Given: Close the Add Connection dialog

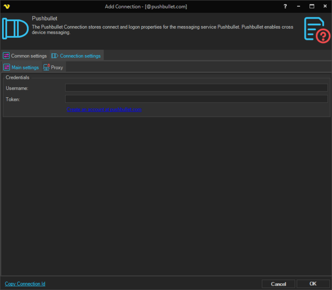Looking at the screenshot, I should 325,6.
